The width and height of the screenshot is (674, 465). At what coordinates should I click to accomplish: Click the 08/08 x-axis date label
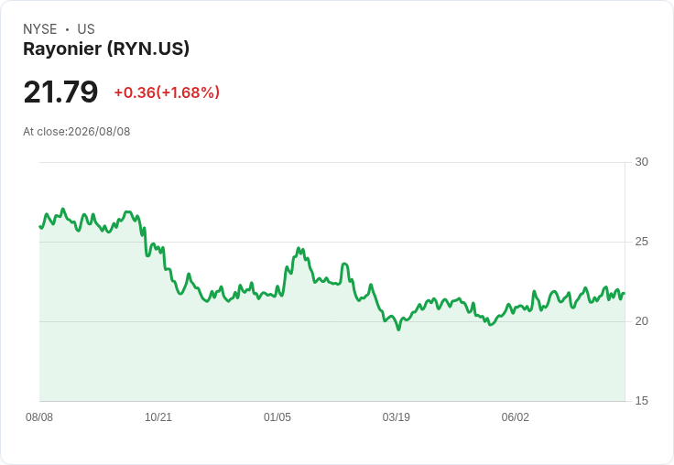point(39,417)
